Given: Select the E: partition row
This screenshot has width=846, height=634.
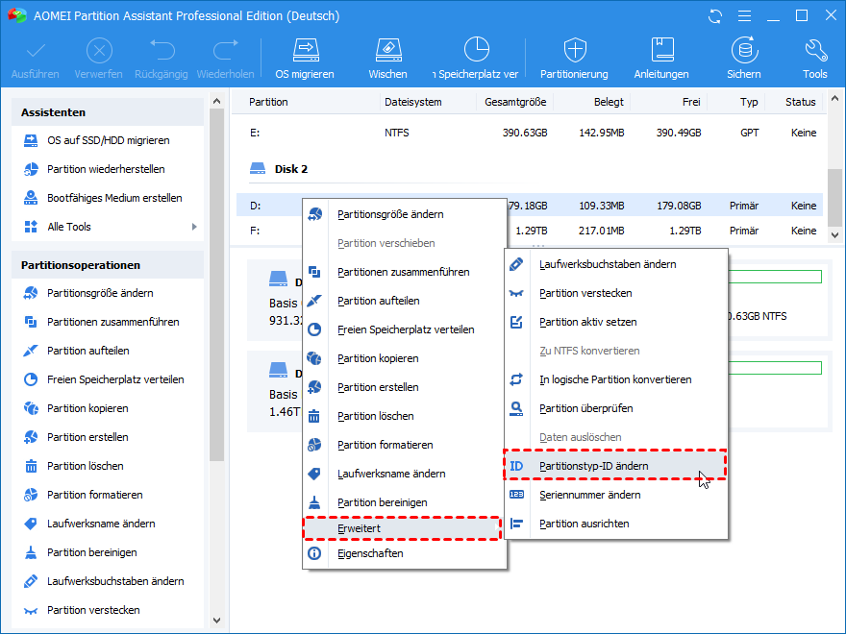Looking at the screenshot, I should click(530, 133).
